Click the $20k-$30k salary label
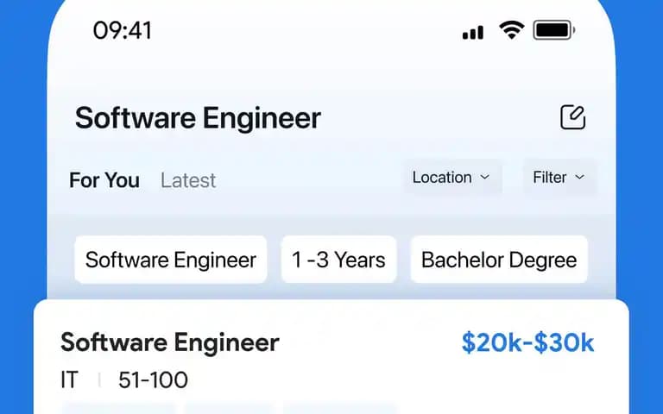Viewport: 663px width, 414px height. tap(527, 342)
